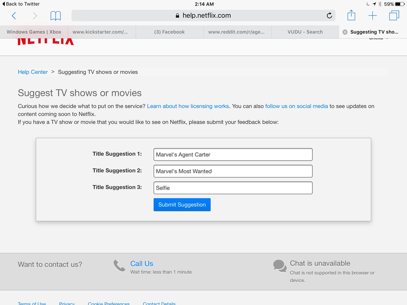The height and width of the screenshot is (305, 407).
Task: Tap the Do Not Disturb moon icon
Action: click(368, 4)
